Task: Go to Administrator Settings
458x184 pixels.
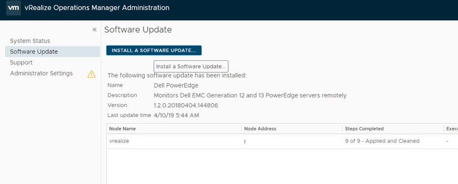Action: pos(41,73)
